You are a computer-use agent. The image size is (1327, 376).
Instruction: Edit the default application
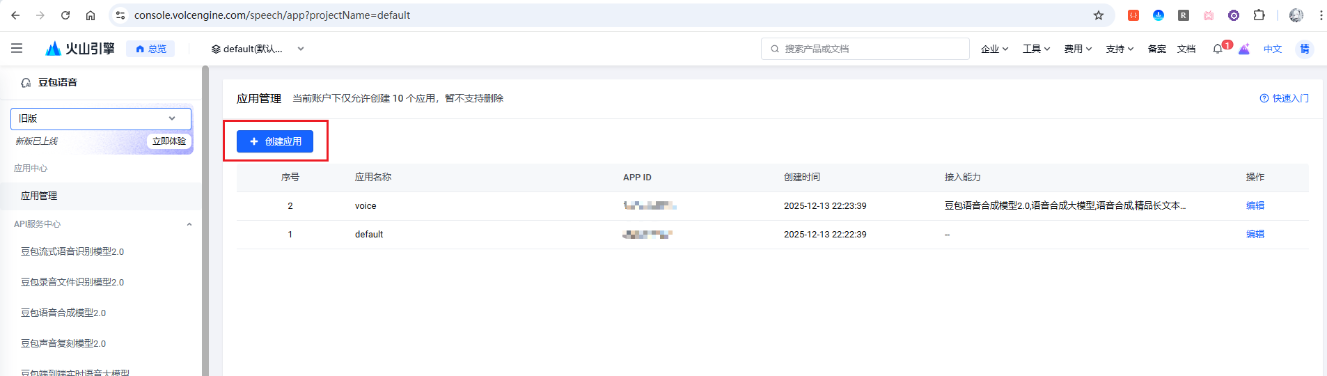(1255, 234)
